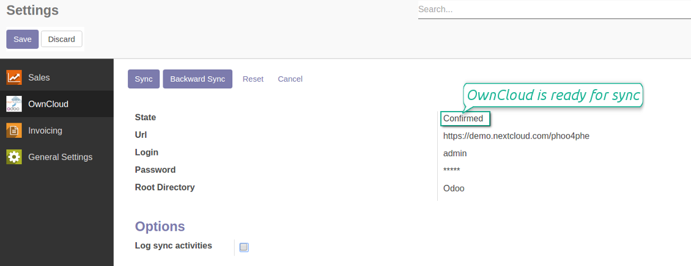Click the OwnCloud Odoo logo icon
Screen dimensions: 691x266
[x=14, y=104]
